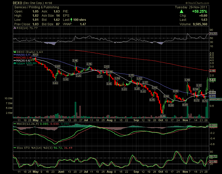Click the 3.46 price peak label

coord(75,61)
